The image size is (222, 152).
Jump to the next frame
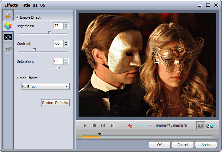click(x=112, y=125)
